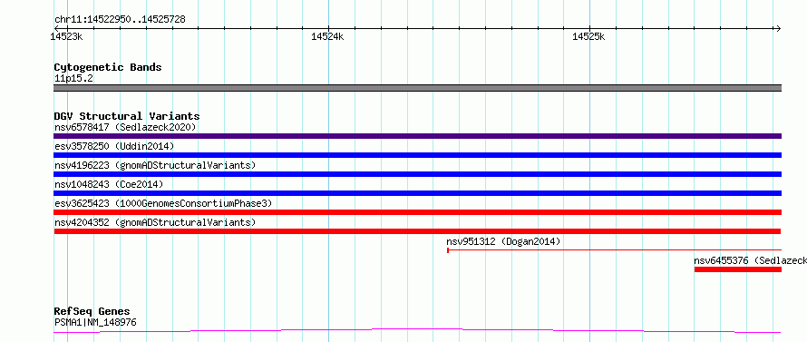This screenshot has height=342, width=807.
Task: Open variant nsv1048243 (Coe2014) label
Action: (109, 184)
